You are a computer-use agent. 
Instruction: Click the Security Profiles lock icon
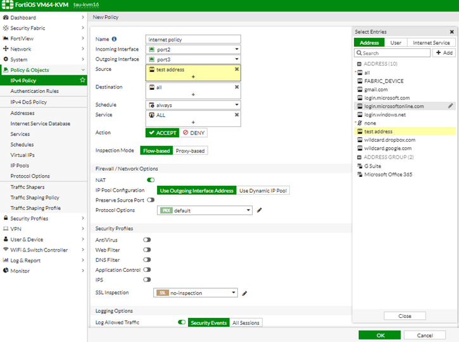pos(6,218)
